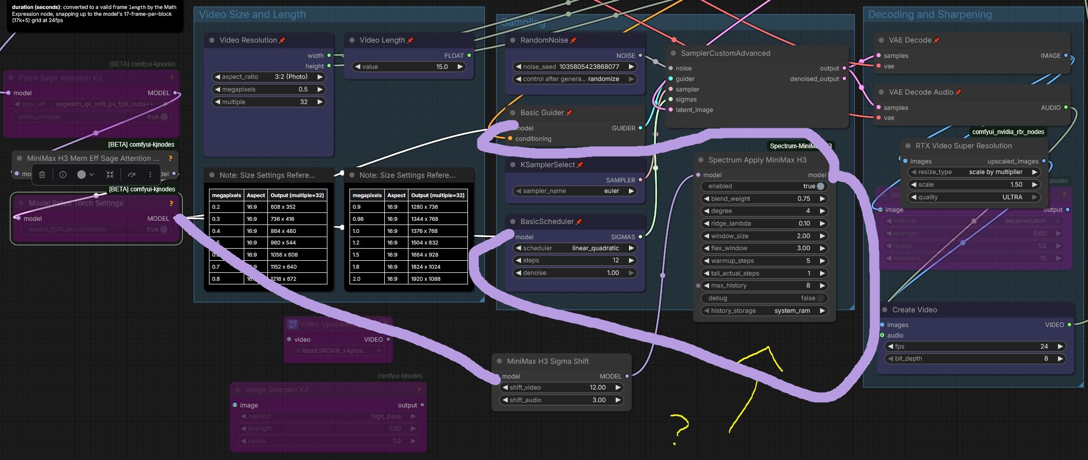Open RealESRGAN model dropdown in Video Upscale
The image size is (1088, 460).
click(338, 350)
